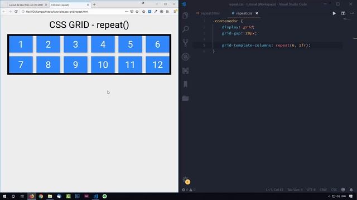Go forward in the browser
The image size is (357, 200).
click(x=10, y=12)
